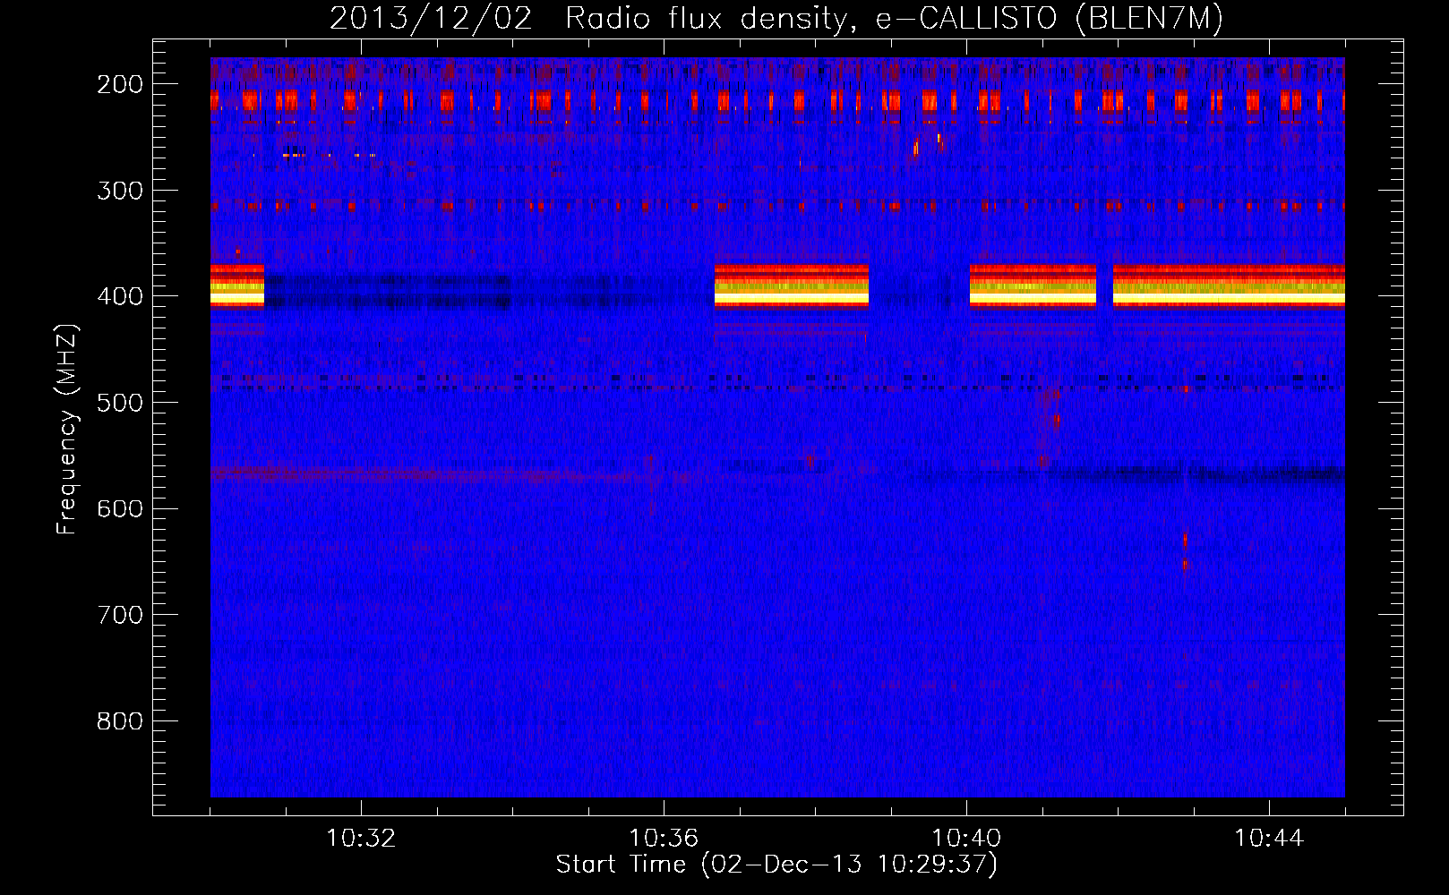Click the 10:40 time tick label
Viewport: 1449px width, 895px height.
966,839
